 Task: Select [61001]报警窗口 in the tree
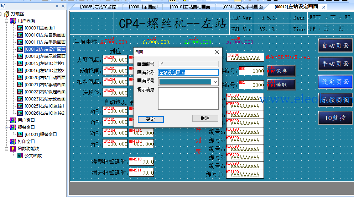(41, 135)
